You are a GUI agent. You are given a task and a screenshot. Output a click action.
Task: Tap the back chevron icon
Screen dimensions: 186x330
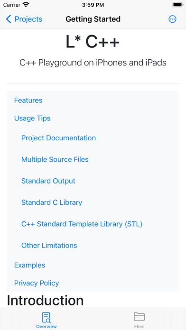click(9, 19)
